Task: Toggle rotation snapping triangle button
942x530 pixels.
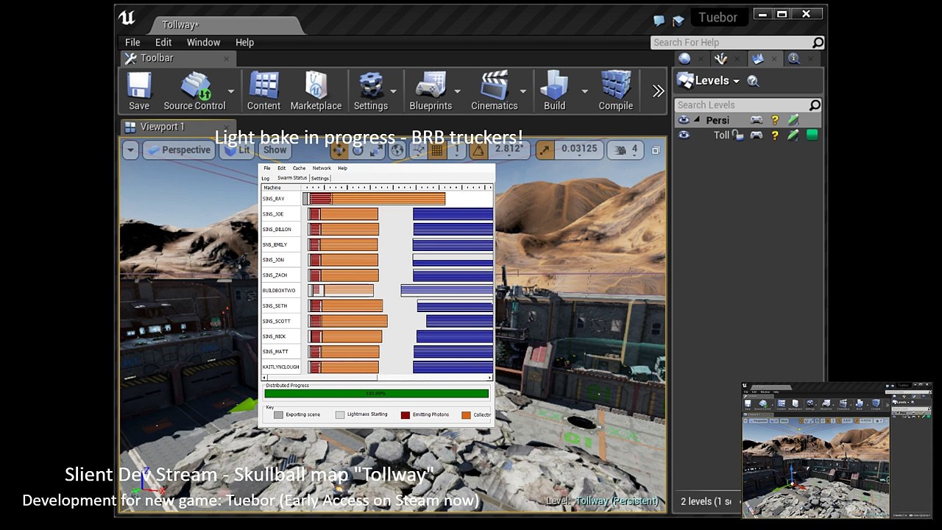Action: point(479,150)
